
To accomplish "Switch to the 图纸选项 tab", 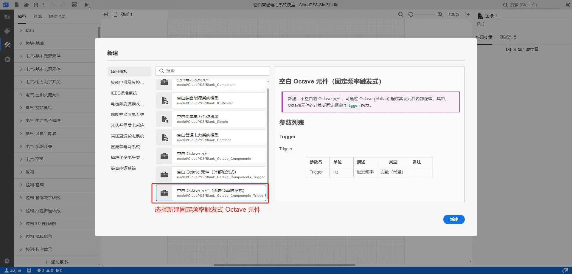I will (x=508, y=37).
